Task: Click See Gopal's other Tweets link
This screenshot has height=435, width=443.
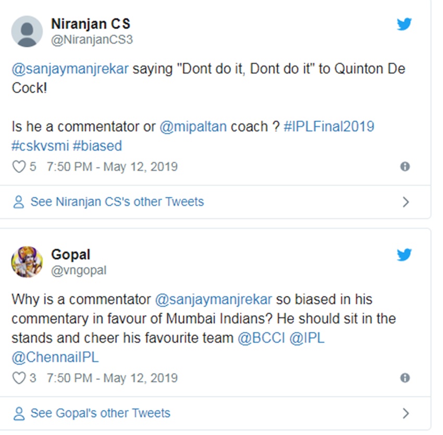Action: [x=100, y=414]
